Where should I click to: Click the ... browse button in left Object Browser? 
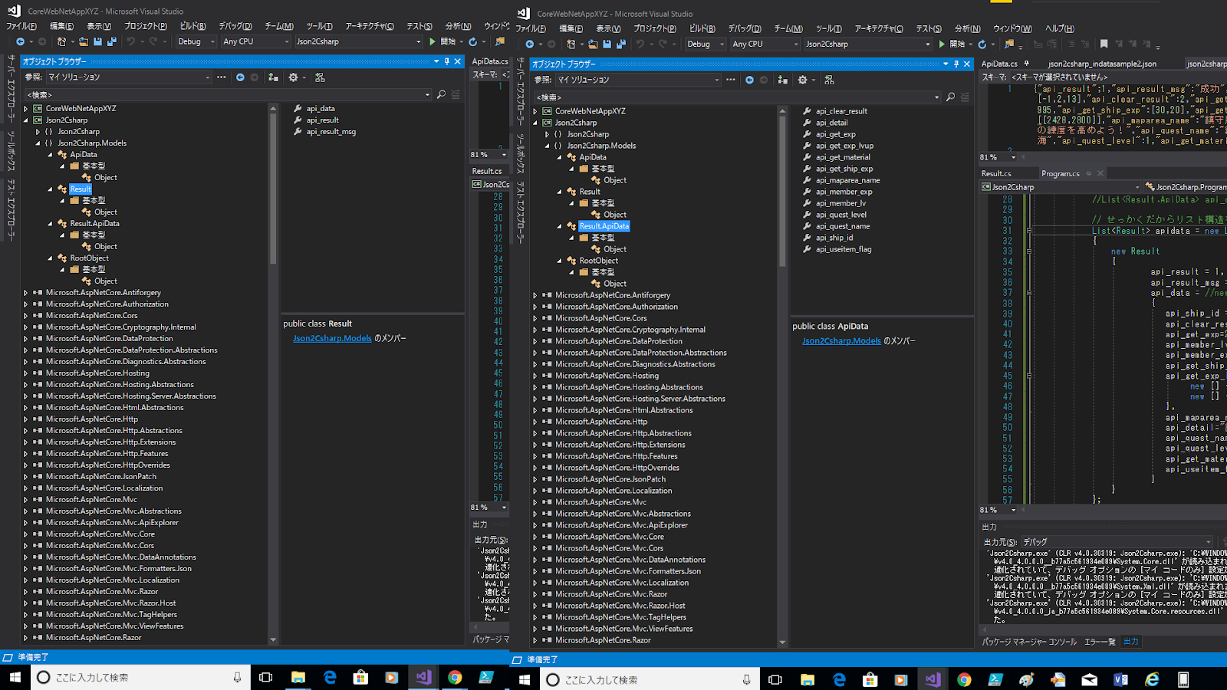pos(221,77)
